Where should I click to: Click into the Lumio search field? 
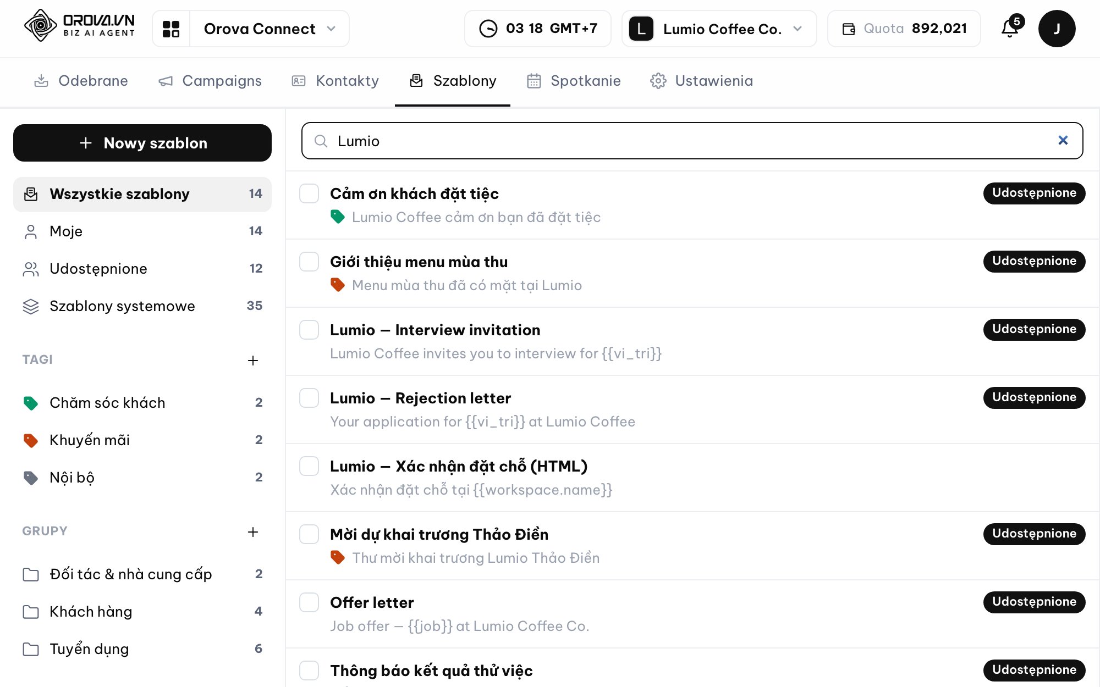[692, 141]
